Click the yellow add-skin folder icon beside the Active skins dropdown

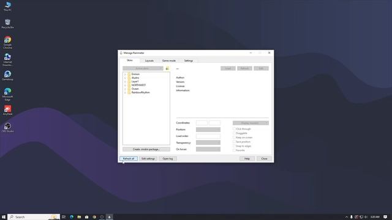[167, 68]
